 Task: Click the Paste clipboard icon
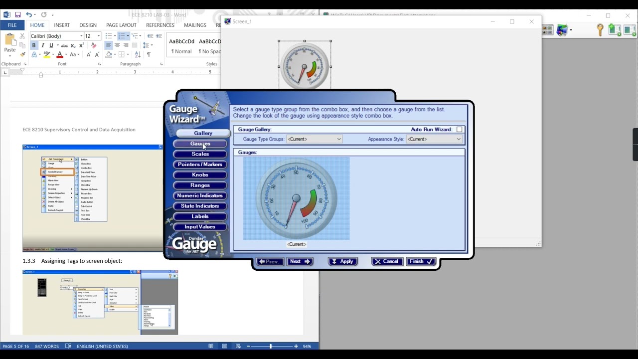[9, 40]
